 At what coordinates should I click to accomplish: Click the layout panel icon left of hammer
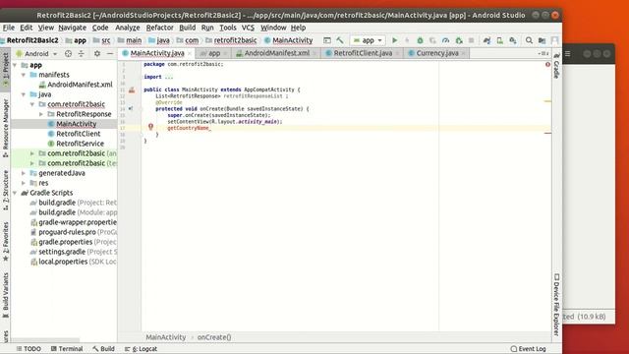pos(327,40)
